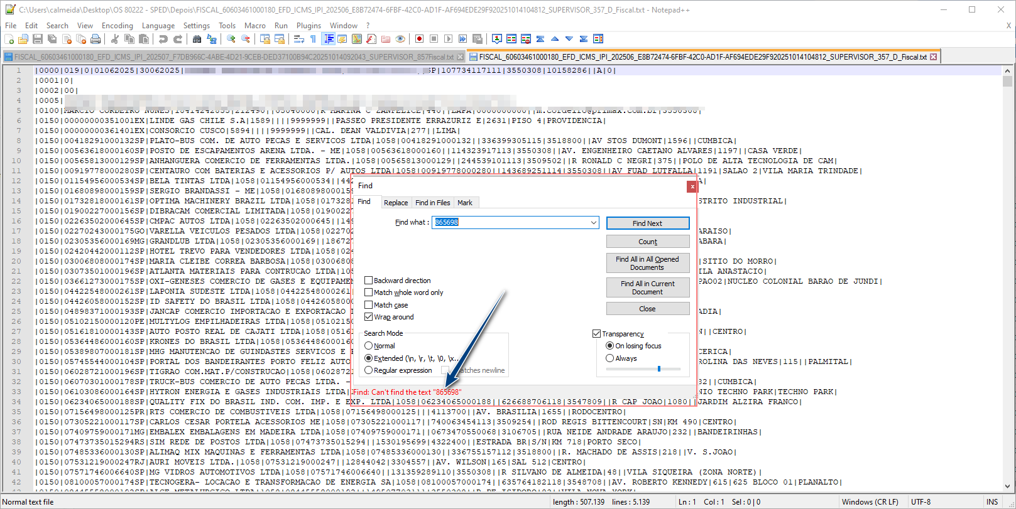Click the Zoom In magnifier icon

[x=231, y=39]
